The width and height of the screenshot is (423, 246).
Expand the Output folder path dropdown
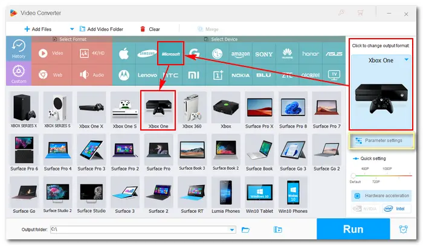[x=232, y=230]
